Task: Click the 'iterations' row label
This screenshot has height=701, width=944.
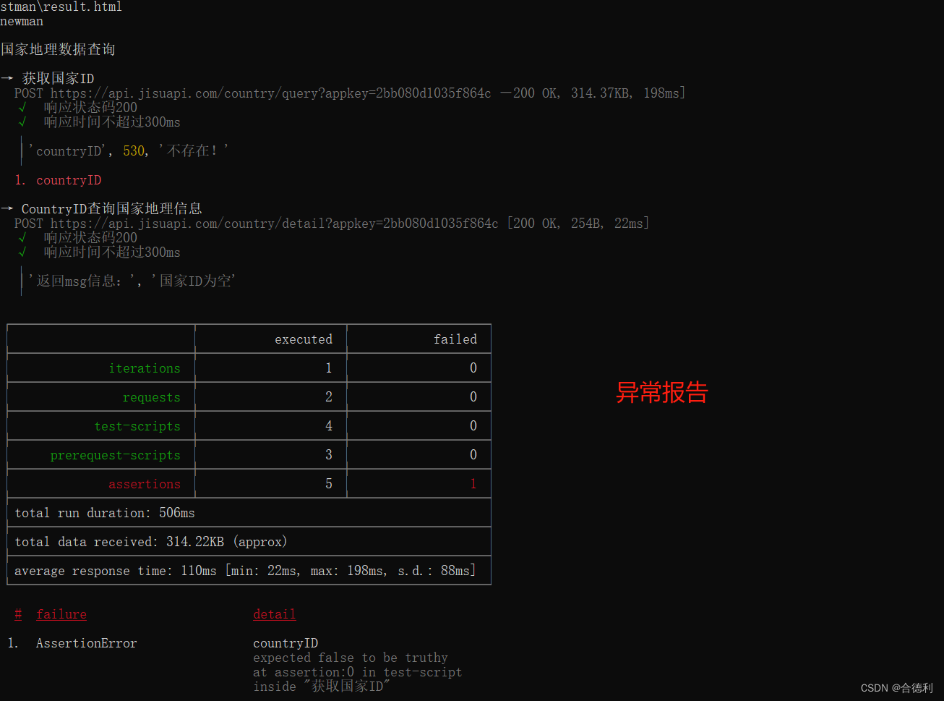Action: click(x=145, y=368)
